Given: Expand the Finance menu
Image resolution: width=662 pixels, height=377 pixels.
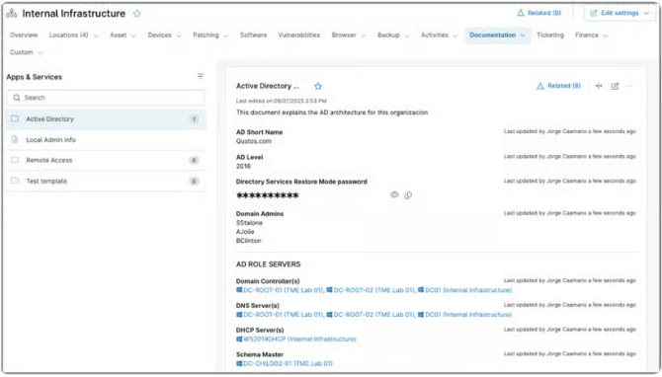Looking at the screenshot, I should pos(606,36).
